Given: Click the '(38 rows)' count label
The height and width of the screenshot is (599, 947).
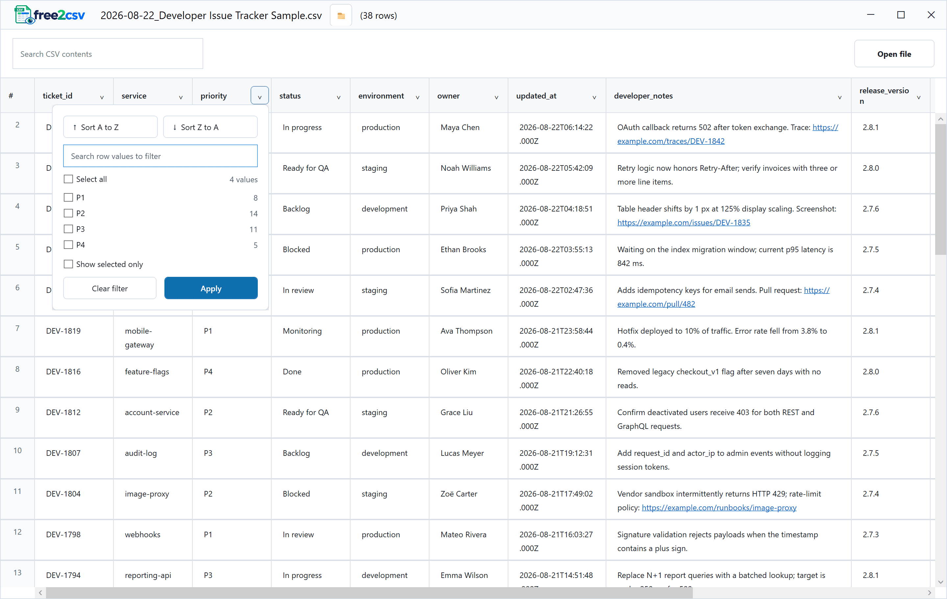Looking at the screenshot, I should tap(378, 16).
